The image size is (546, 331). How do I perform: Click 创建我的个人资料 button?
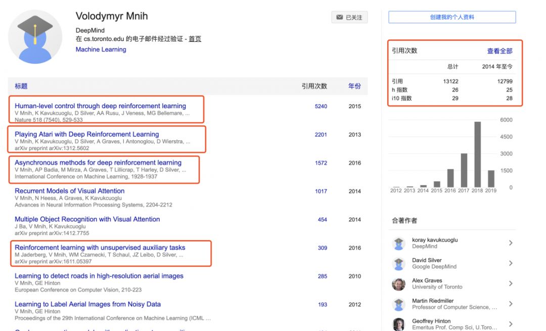452,17
